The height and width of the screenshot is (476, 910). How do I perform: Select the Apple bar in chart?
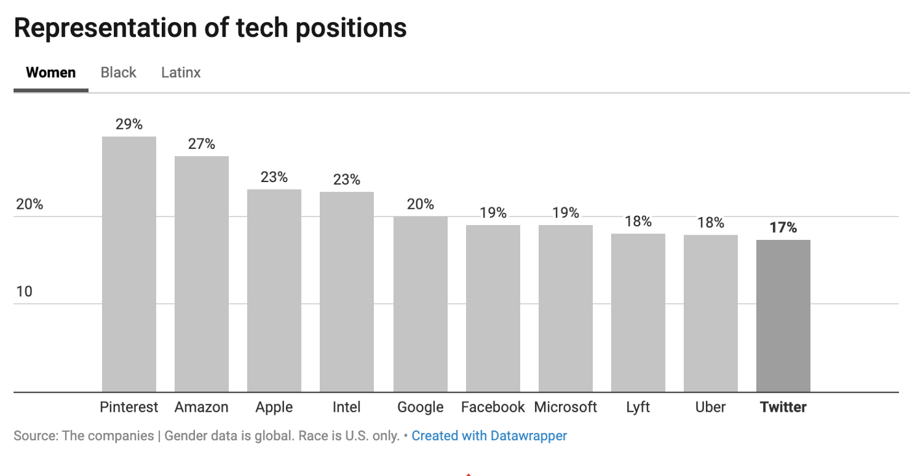pos(274,290)
